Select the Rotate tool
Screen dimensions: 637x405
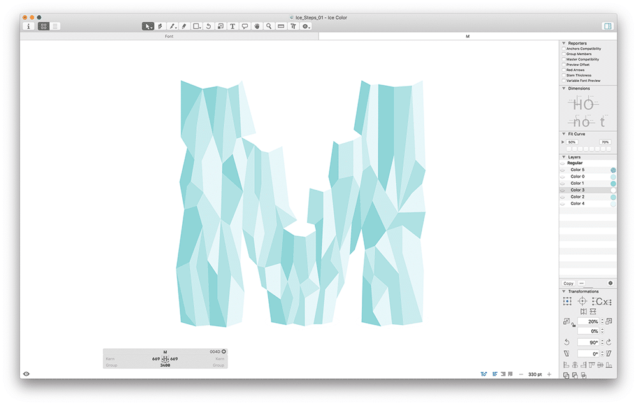pos(208,26)
